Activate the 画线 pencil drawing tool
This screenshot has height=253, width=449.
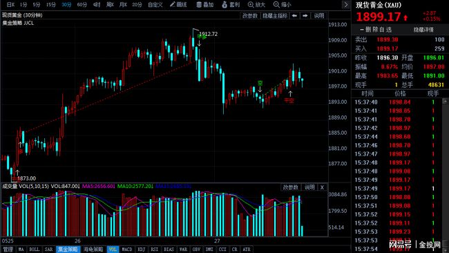click(178, 5)
